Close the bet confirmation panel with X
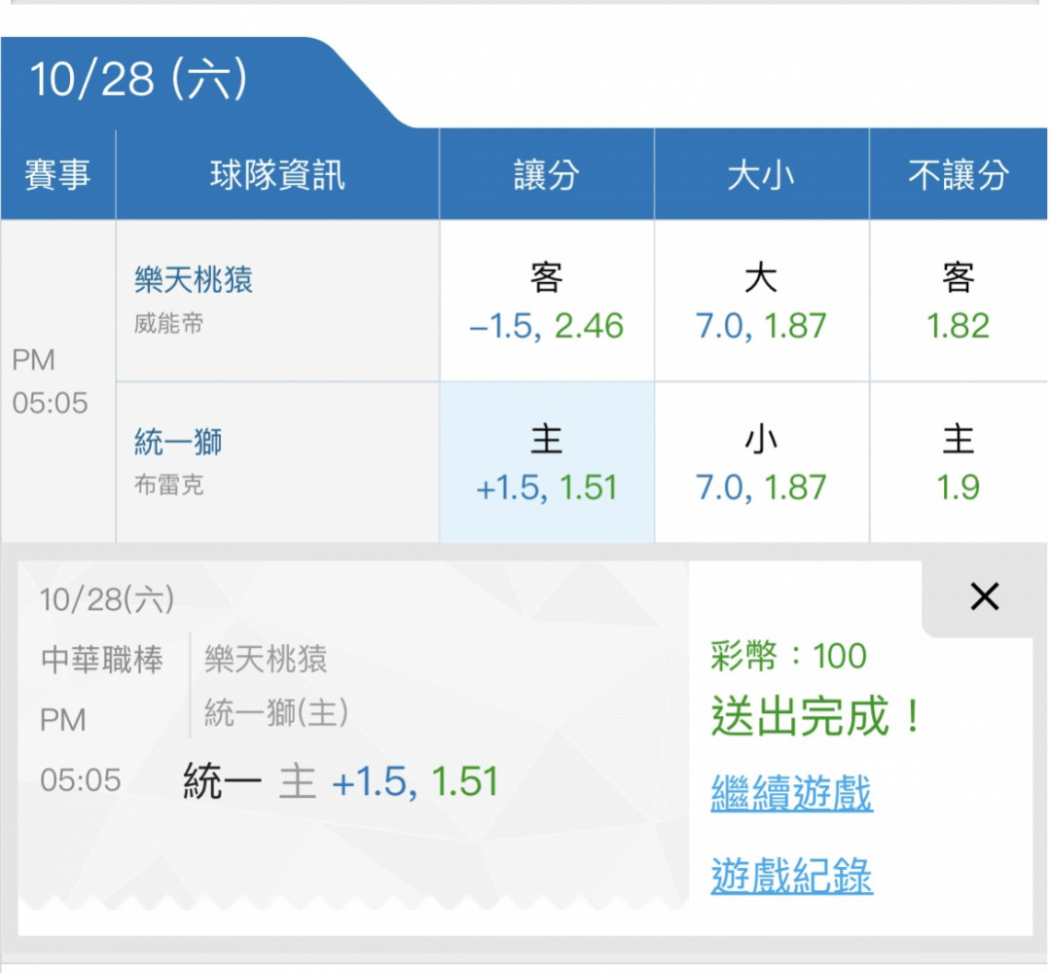The height and width of the screenshot is (973, 1050). click(x=985, y=596)
